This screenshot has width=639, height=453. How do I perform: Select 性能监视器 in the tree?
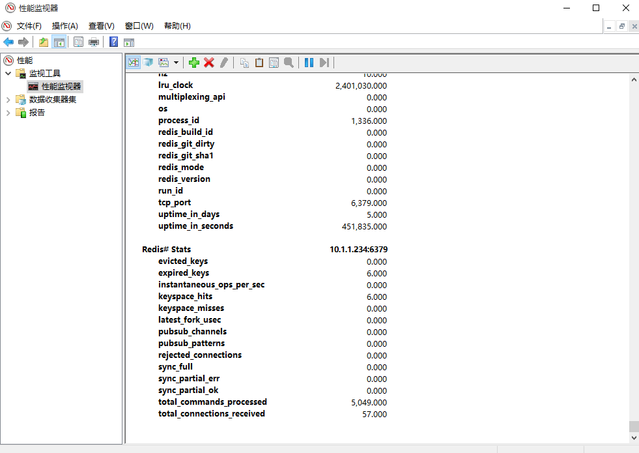tap(61, 87)
